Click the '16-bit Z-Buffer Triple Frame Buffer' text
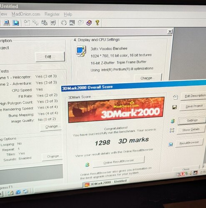 (118, 62)
